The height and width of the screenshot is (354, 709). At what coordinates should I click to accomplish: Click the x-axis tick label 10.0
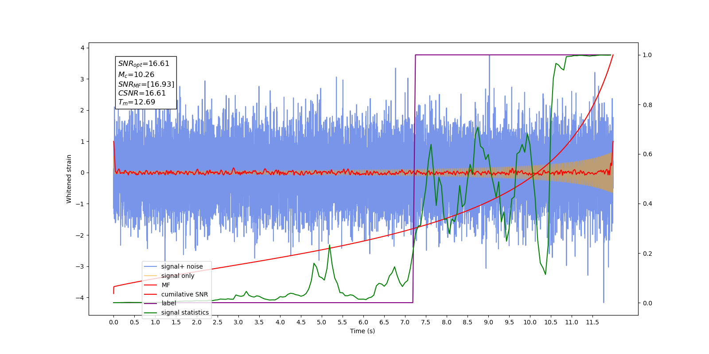(x=530, y=322)
